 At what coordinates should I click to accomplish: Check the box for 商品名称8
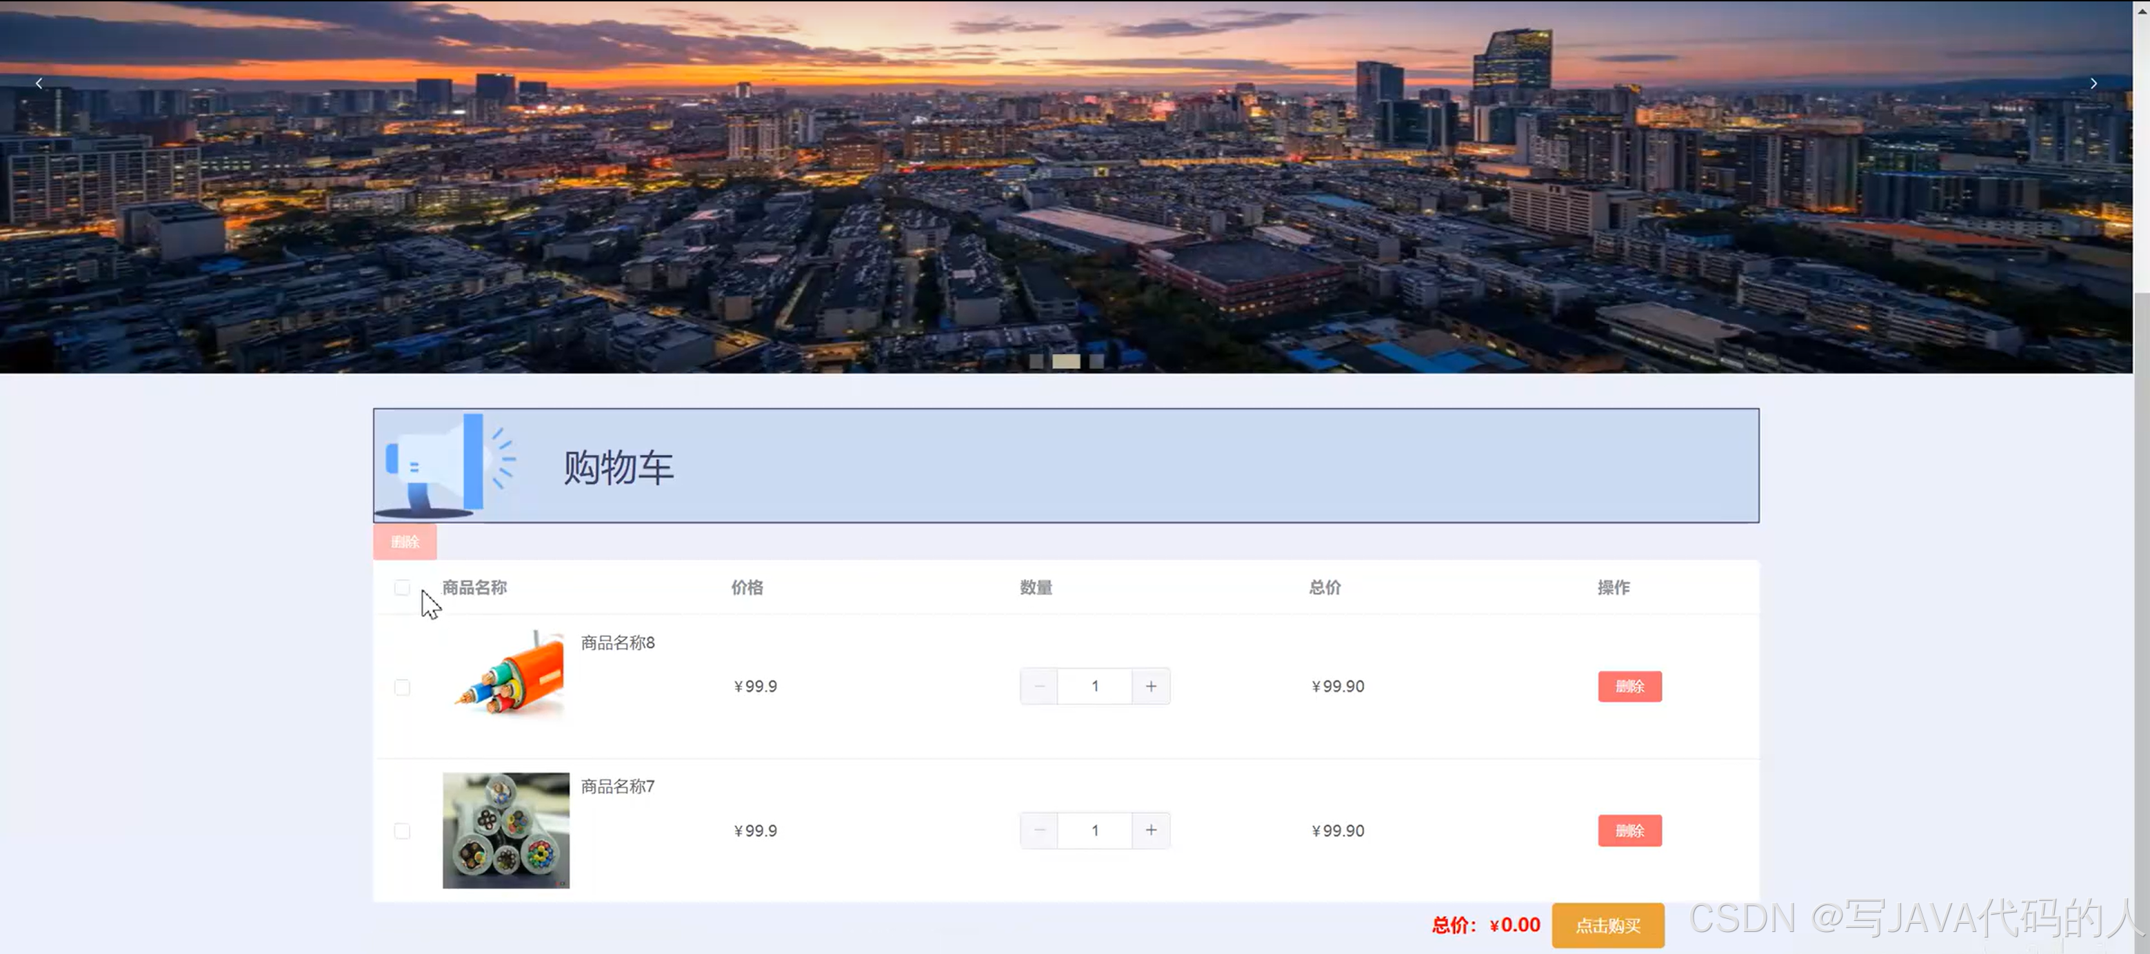tap(402, 687)
